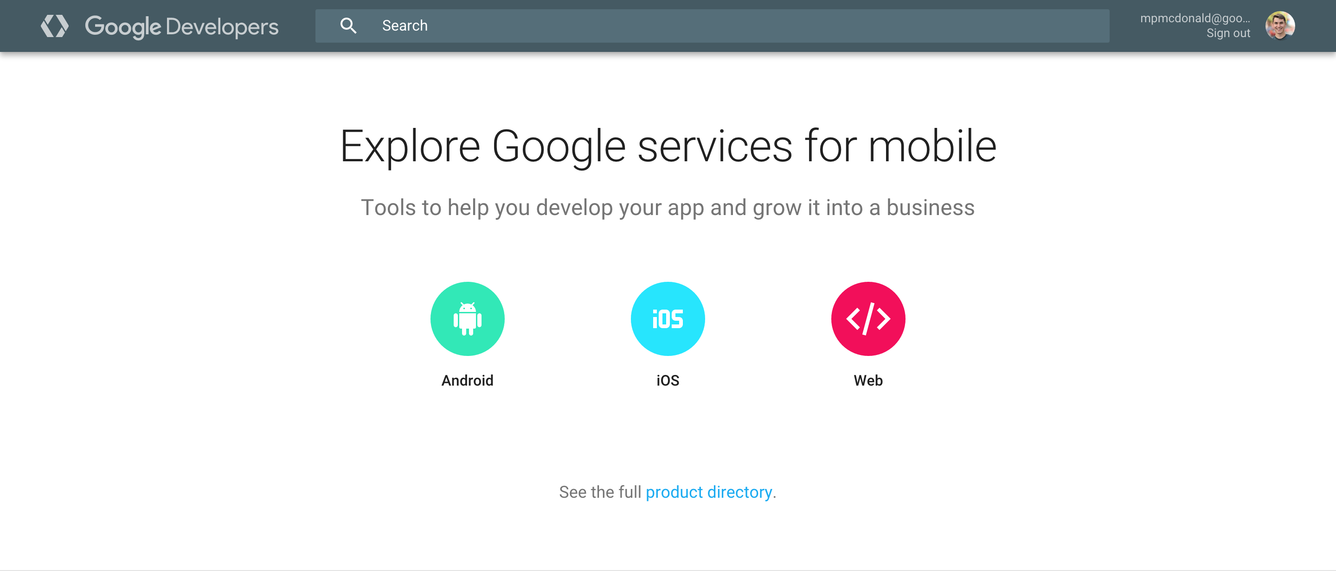Click the word Search placeholder text
This screenshot has height=571, width=1336.
[x=405, y=25]
